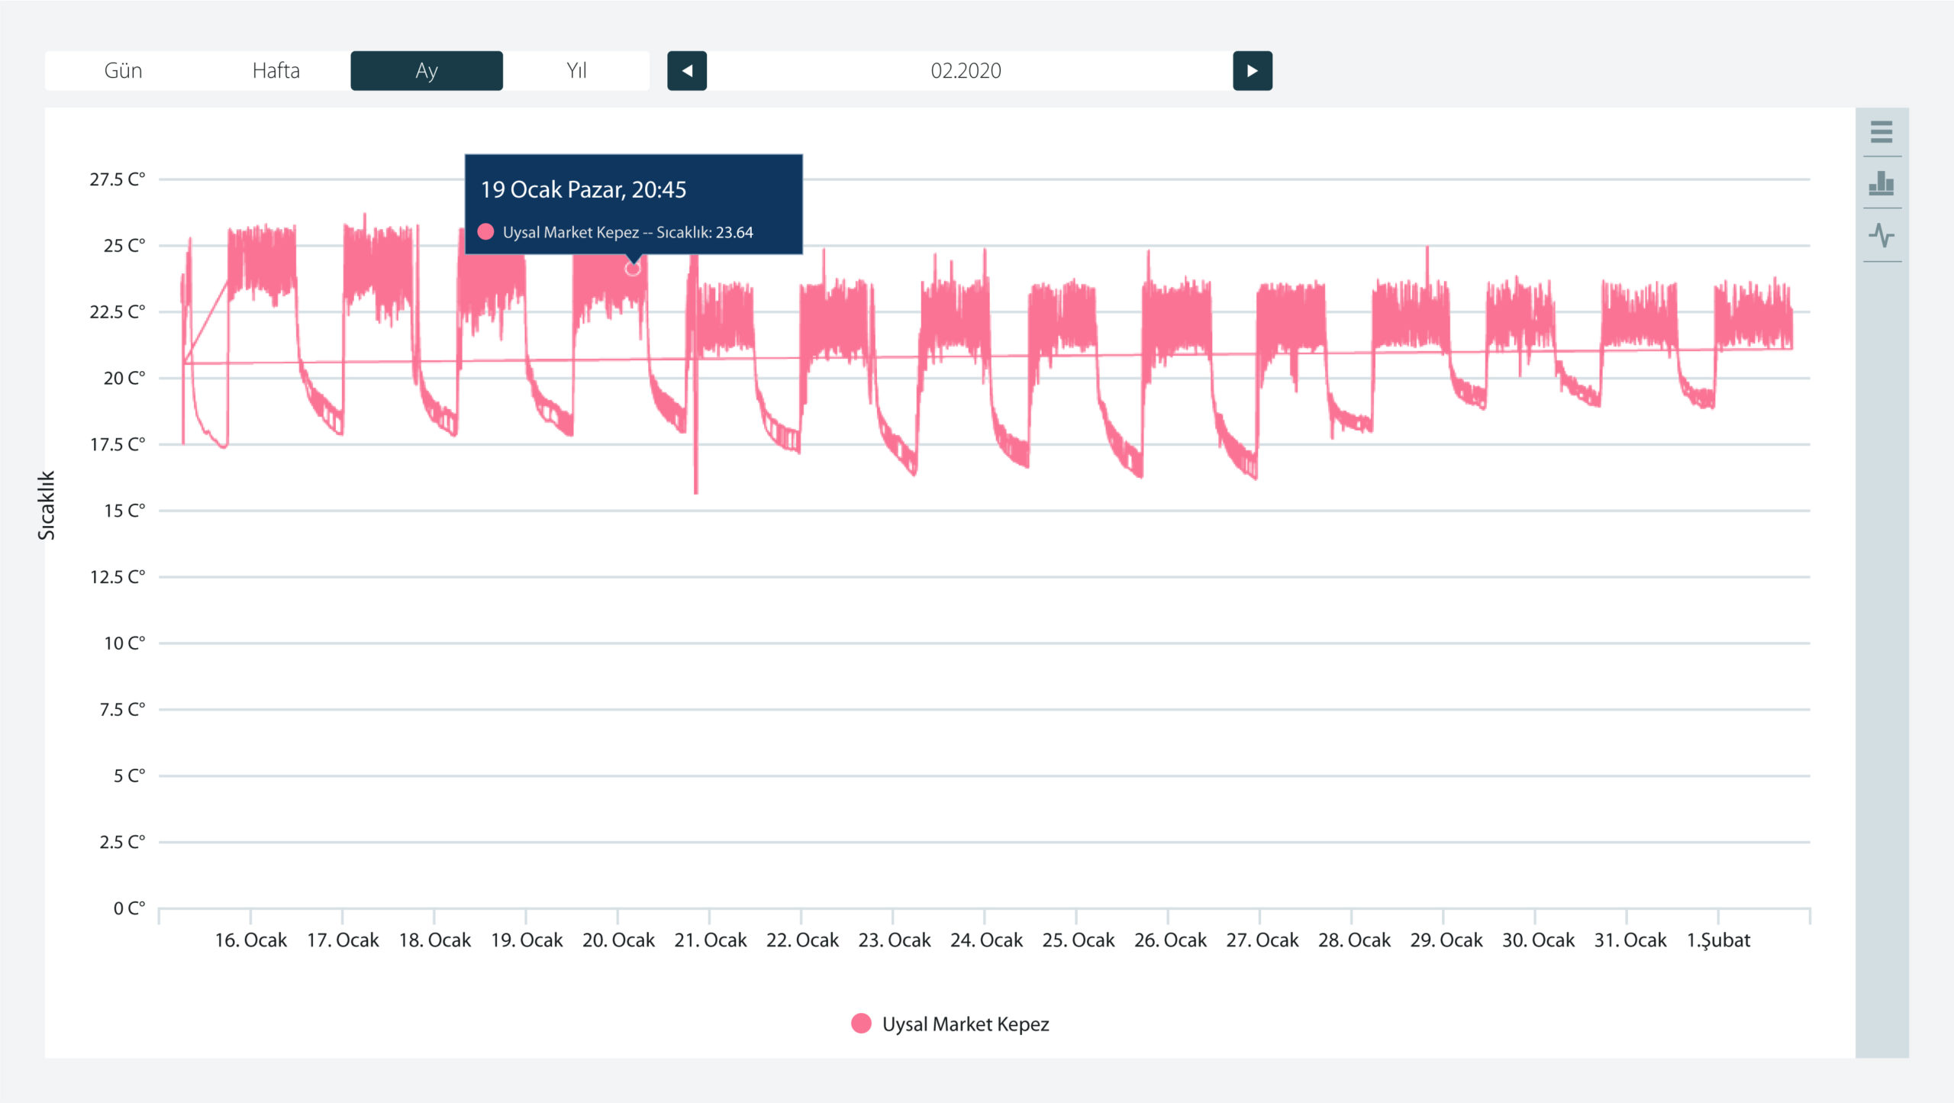Go to next month with right arrow

coord(1253,71)
